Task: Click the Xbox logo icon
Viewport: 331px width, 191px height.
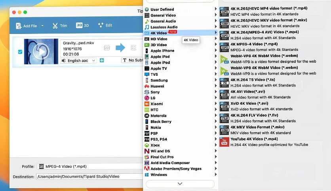Action: [x=147, y=145]
